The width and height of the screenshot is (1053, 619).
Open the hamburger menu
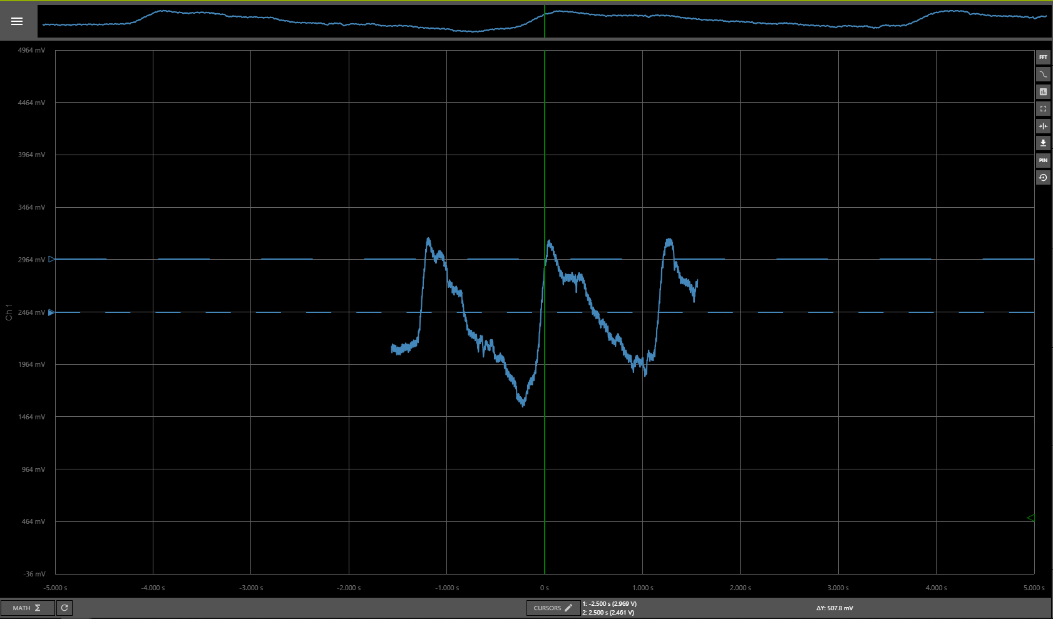(17, 21)
